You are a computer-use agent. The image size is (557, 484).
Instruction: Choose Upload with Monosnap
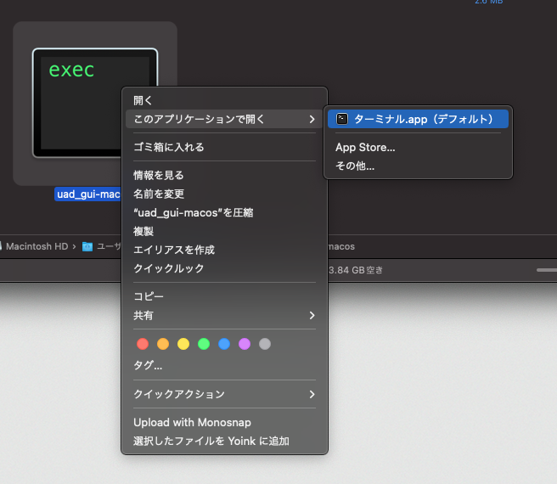(x=192, y=423)
